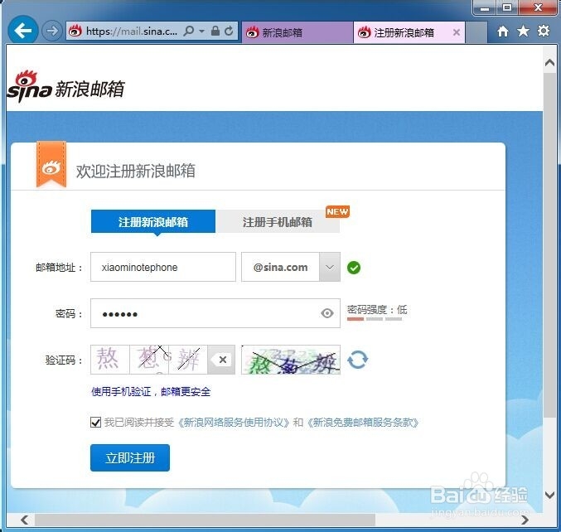
Task: Click the orange Sina eye ribbon badge
Action: 51,165
